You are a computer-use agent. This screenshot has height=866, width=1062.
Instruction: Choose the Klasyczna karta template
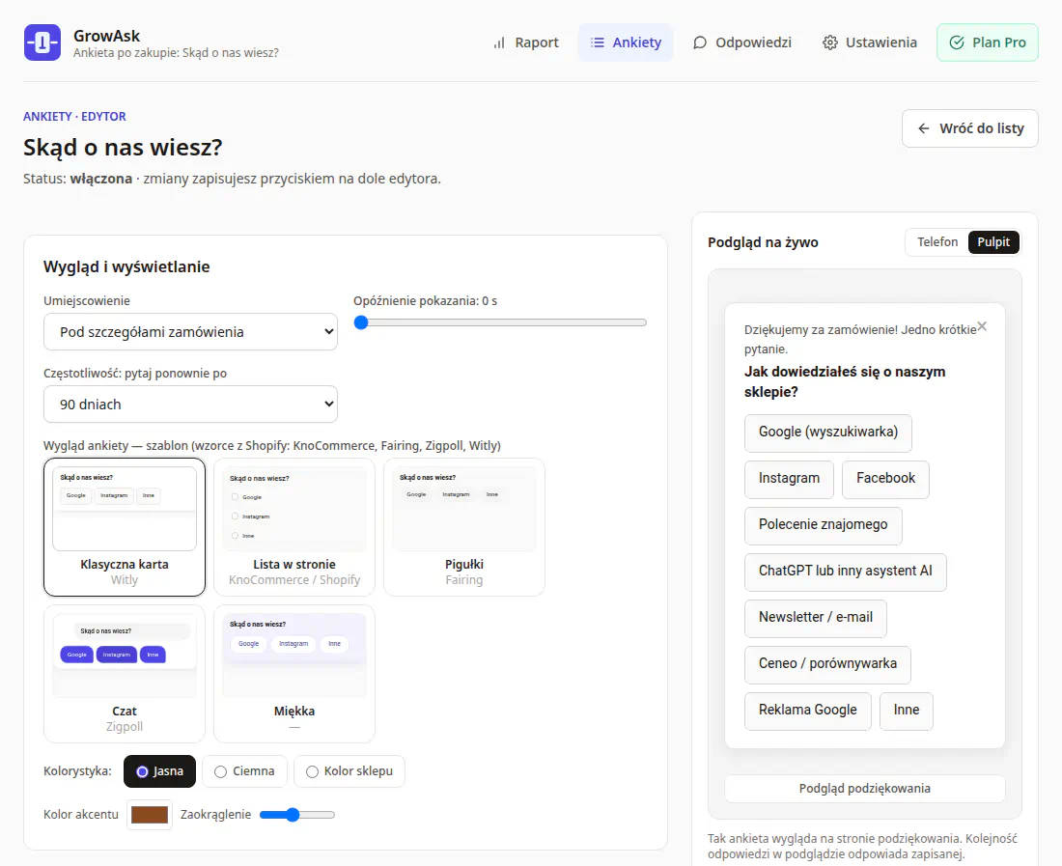coord(125,527)
